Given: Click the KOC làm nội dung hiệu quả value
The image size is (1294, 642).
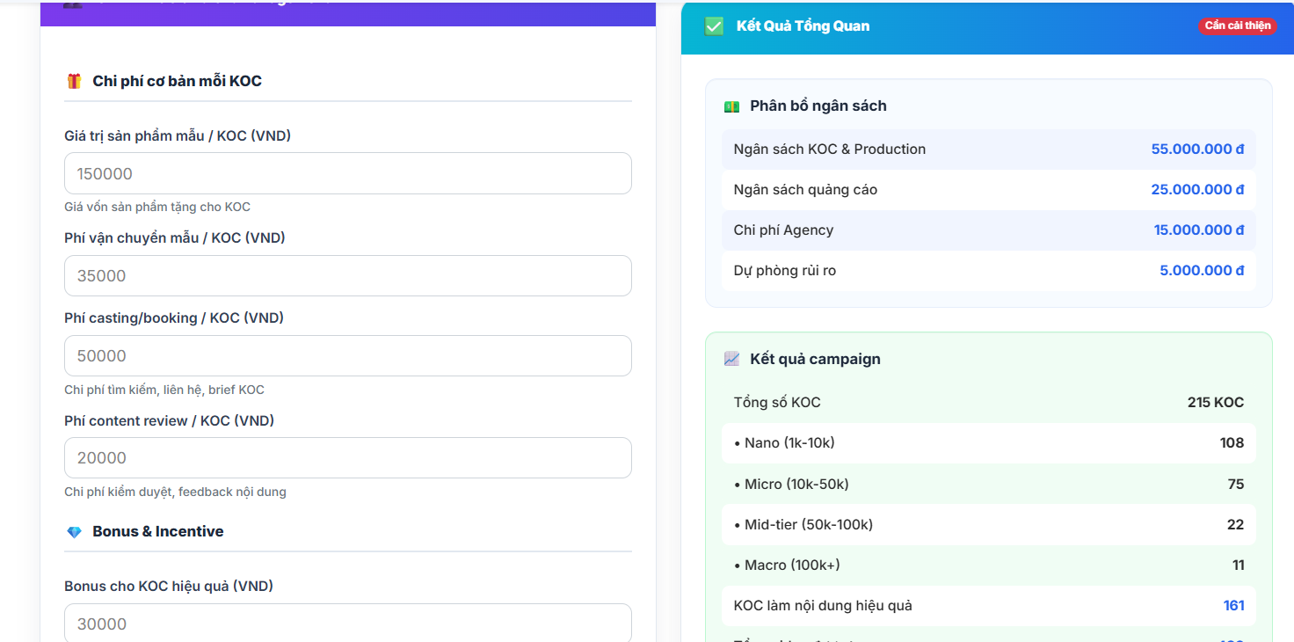Looking at the screenshot, I should point(1233,606).
